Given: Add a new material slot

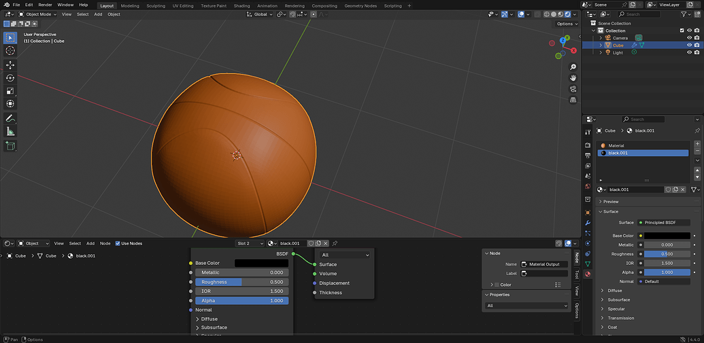Looking at the screenshot, I should (697, 144).
